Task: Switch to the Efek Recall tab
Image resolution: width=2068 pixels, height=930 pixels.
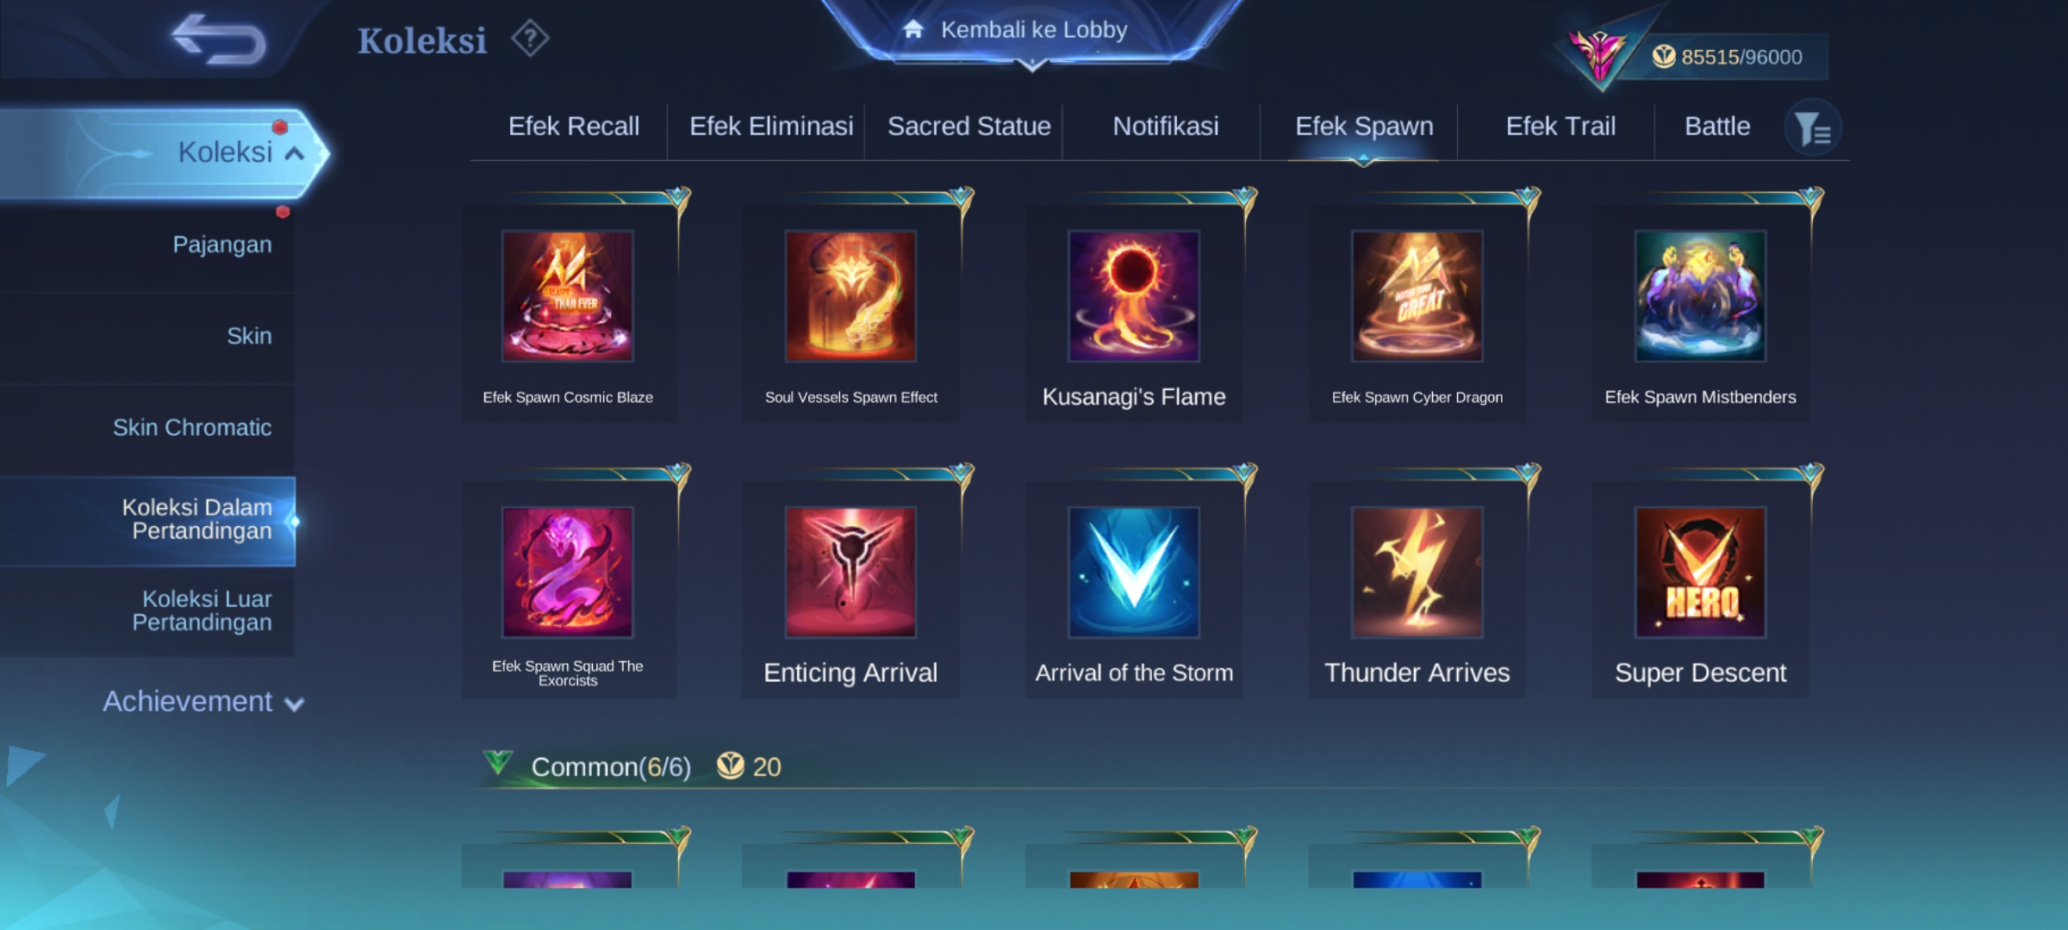Action: [x=574, y=127]
